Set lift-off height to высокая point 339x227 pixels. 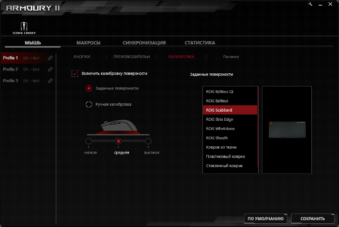[x=148, y=141]
